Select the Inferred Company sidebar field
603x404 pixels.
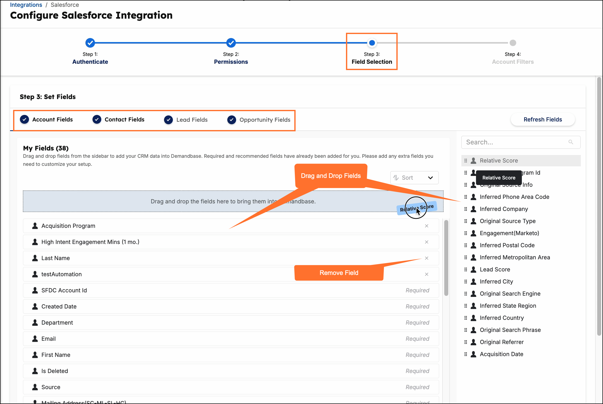(x=503, y=209)
